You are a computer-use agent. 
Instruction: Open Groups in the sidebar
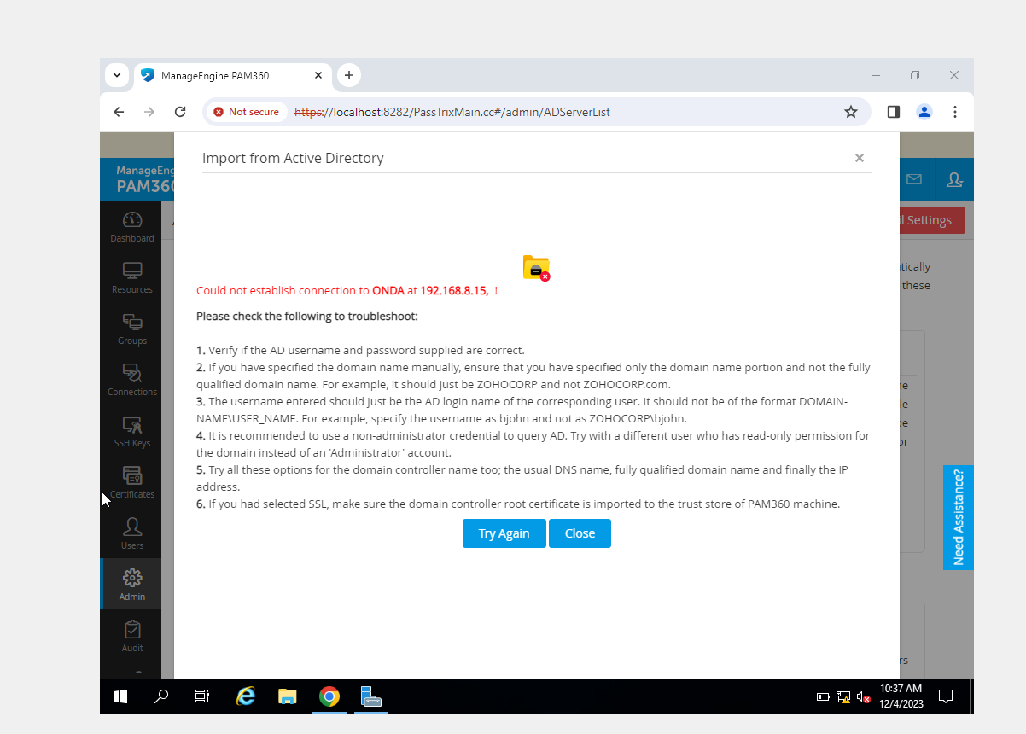pyautogui.click(x=132, y=329)
